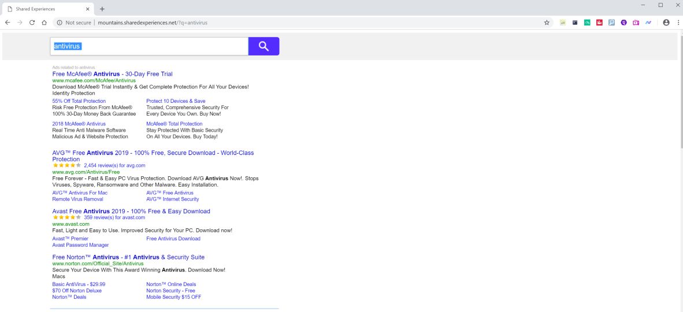Open Norton Deals link
Screen dimensions: 683x312
coord(69,297)
